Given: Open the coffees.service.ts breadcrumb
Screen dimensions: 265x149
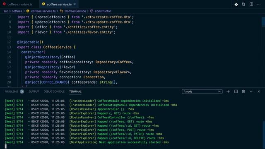Looking at the screenshot, I should click(43, 11).
